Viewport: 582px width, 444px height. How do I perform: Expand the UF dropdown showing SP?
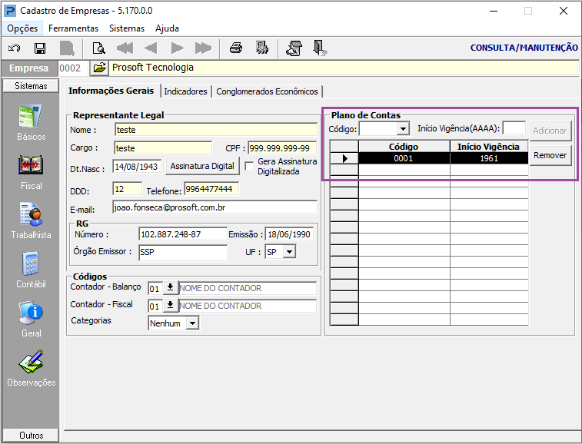(290, 252)
